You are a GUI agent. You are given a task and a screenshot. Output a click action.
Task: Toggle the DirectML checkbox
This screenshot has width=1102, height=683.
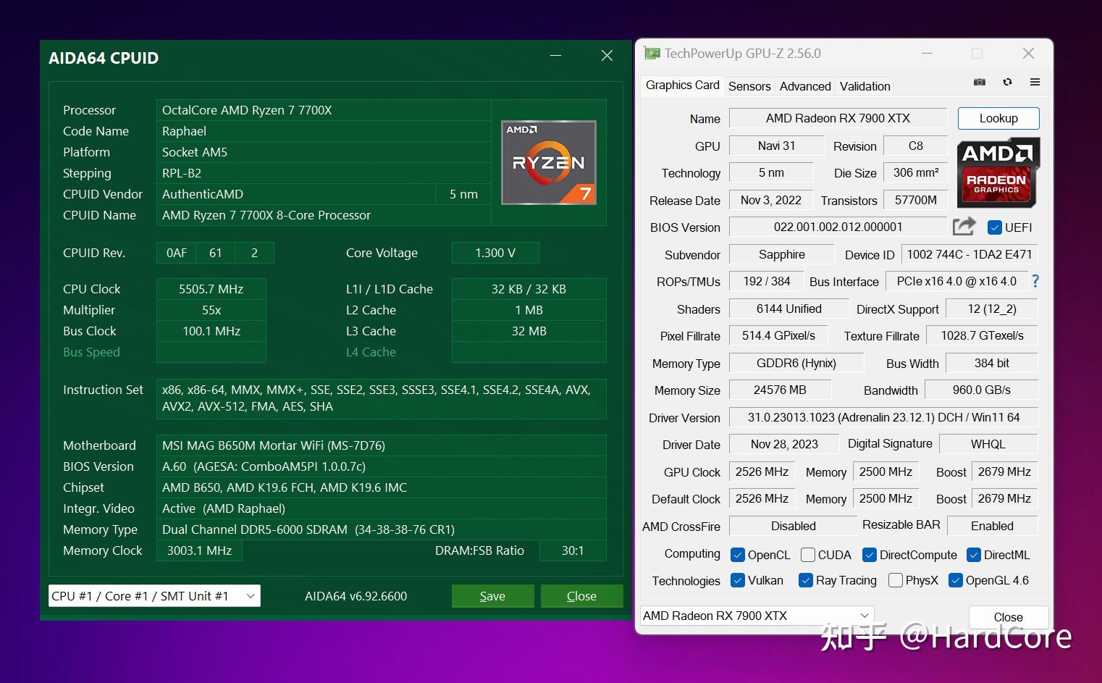tap(974, 555)
